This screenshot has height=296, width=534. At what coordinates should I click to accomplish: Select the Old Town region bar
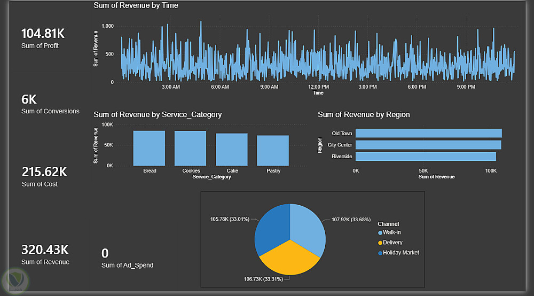pos(428,133)
